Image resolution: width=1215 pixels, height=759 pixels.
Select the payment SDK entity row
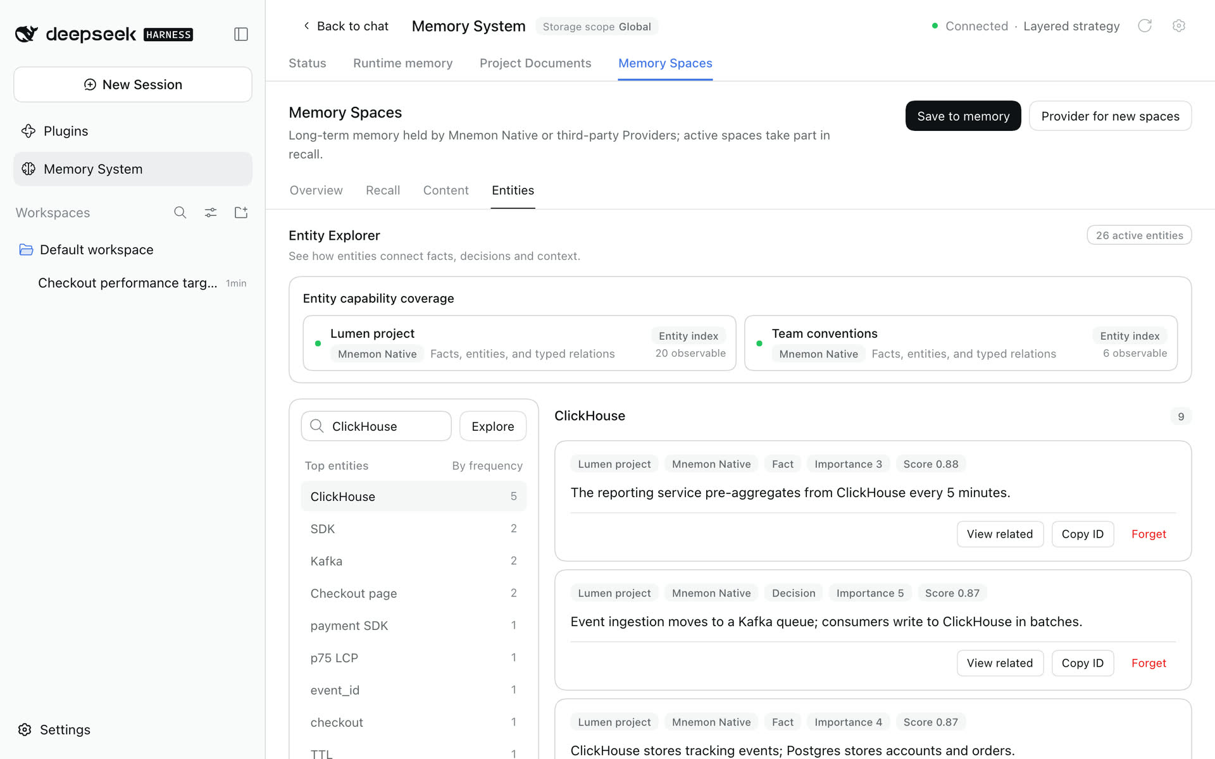(x=414, y=626)
